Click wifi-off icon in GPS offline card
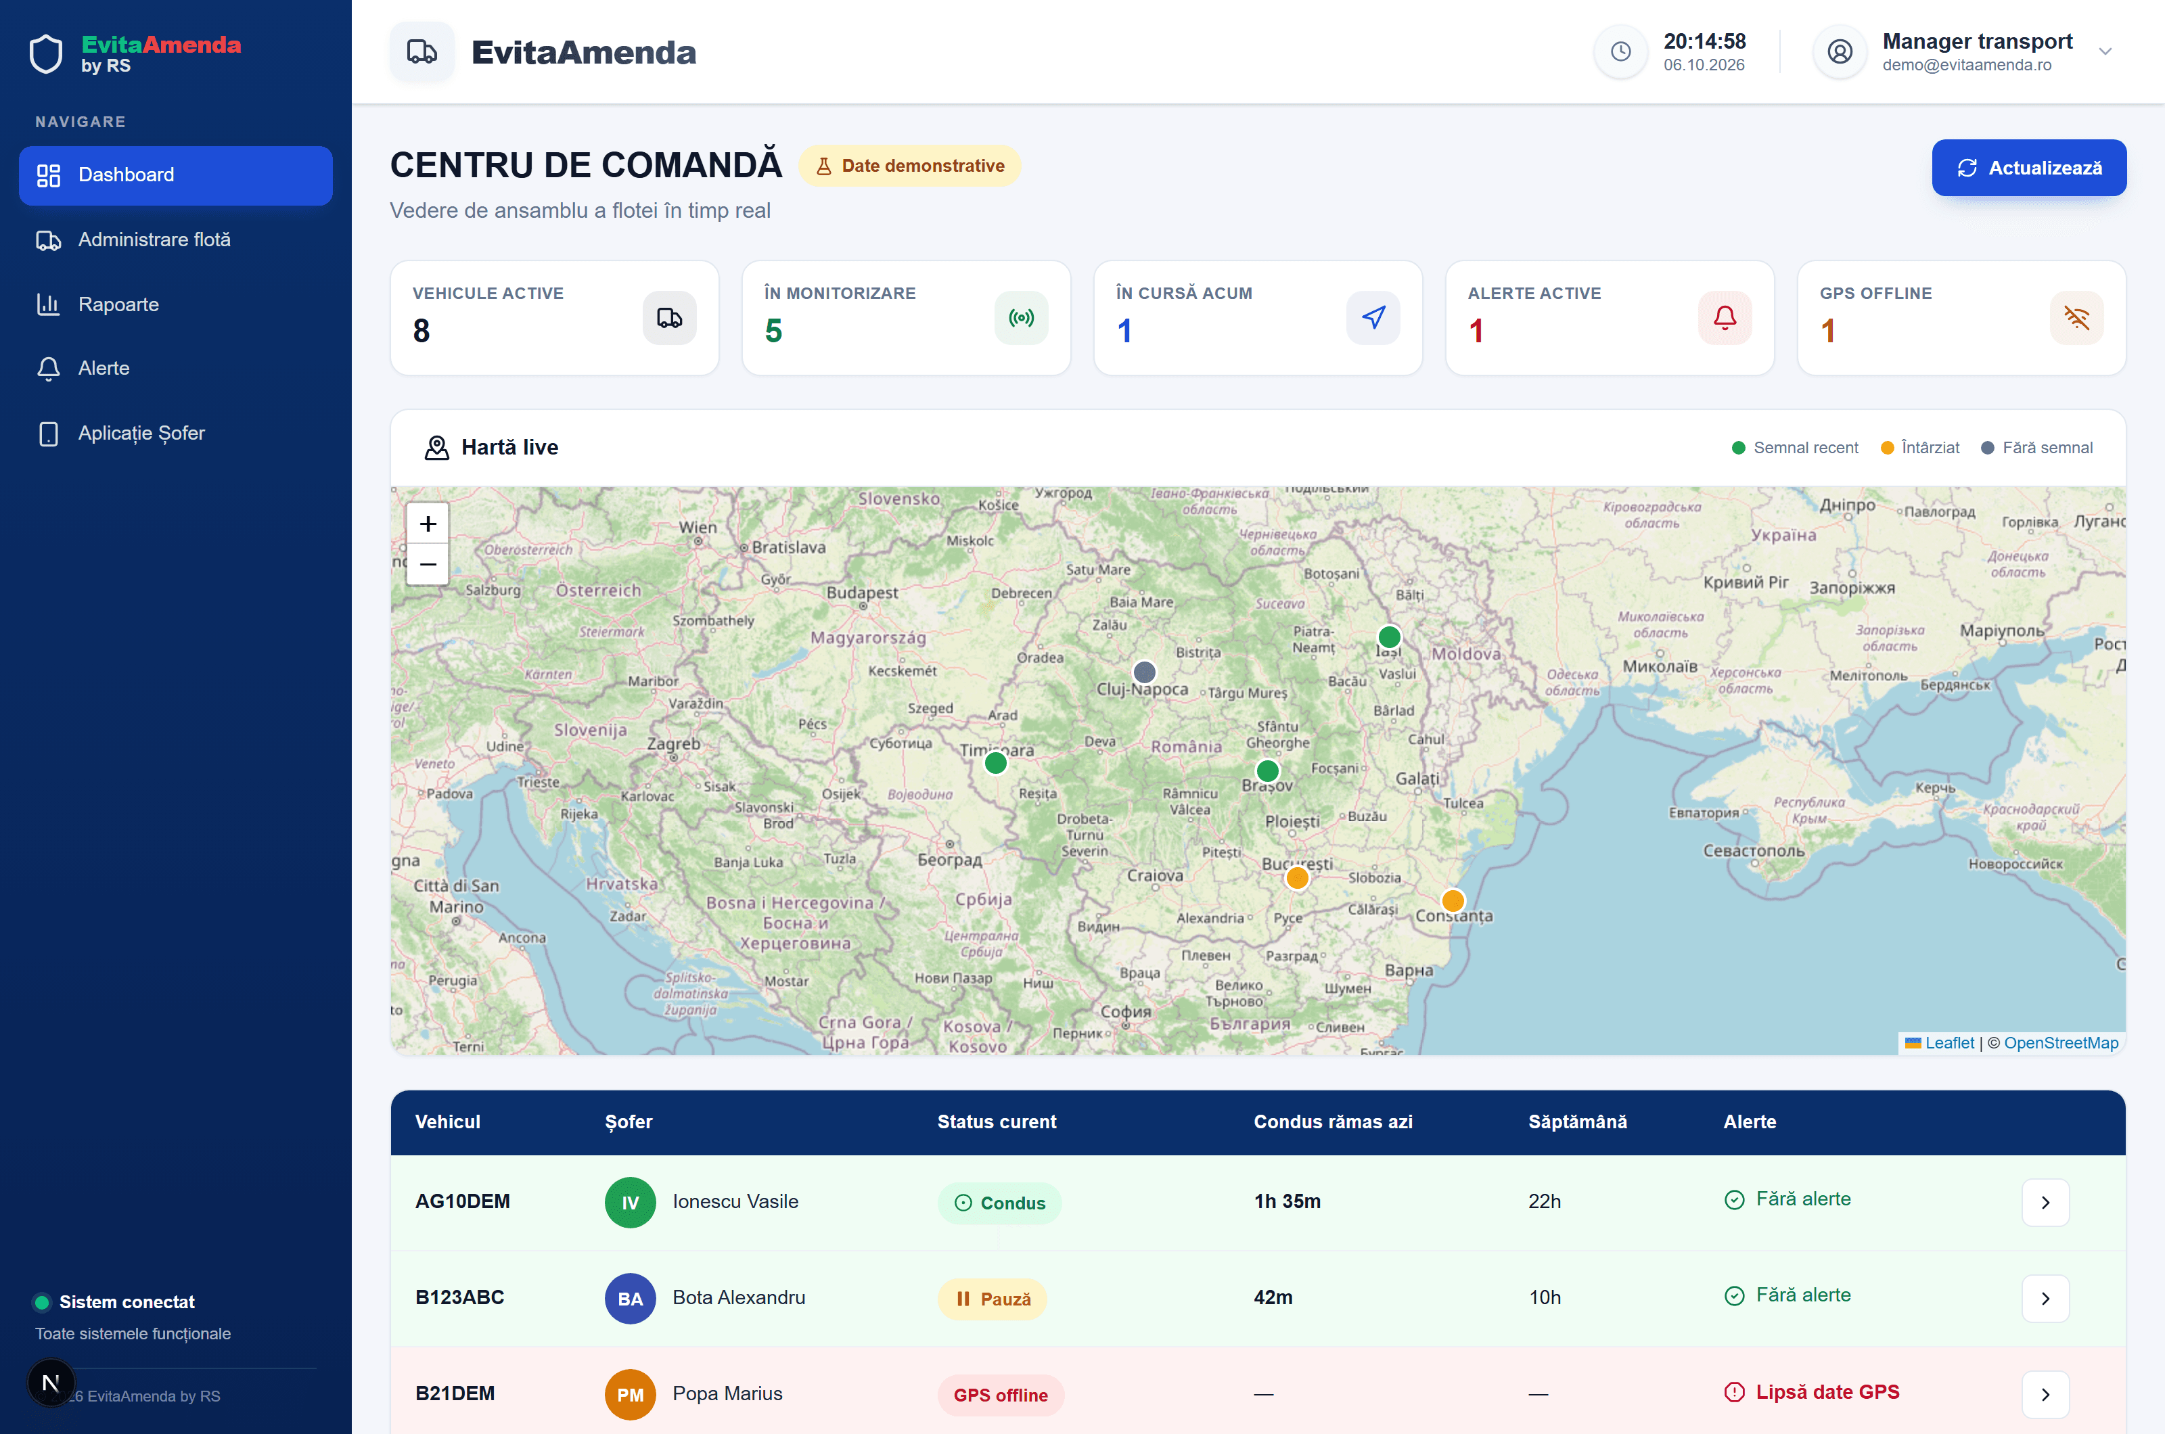The width and height of the screenshot is (2165, 1434). click(2076, 319)
